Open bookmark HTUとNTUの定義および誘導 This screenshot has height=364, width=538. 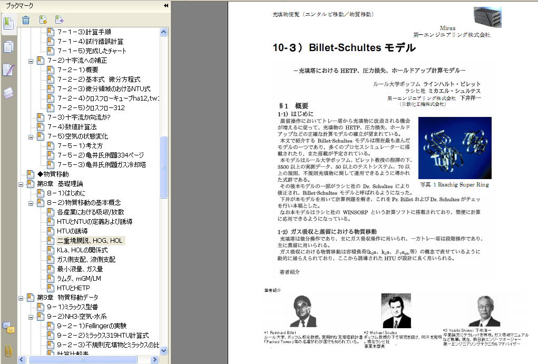pos(95,222)
